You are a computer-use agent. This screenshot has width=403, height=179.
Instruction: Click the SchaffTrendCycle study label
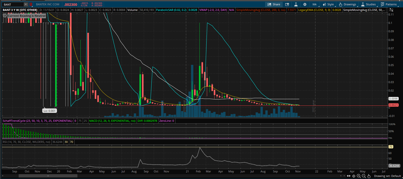click(x=38, y=120)
